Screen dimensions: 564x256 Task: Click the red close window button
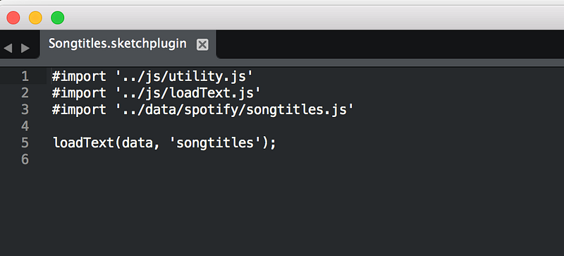[13, 18]
